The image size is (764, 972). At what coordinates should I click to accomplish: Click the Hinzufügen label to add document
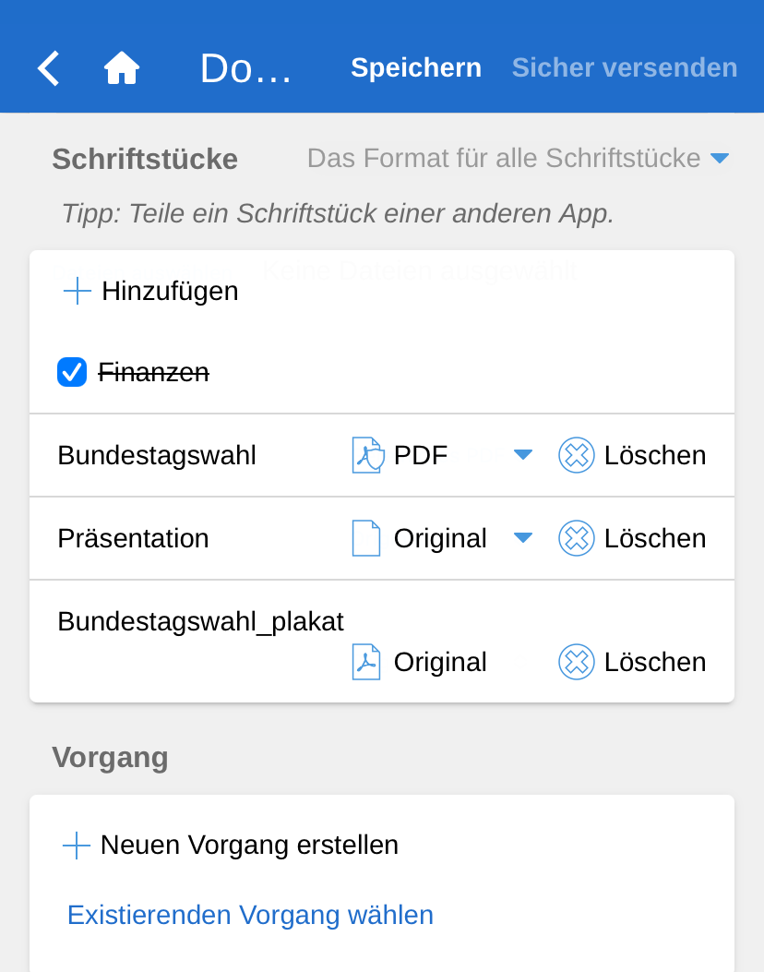[170, 292]
